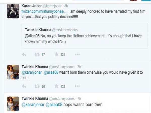Click Karan Johar's profile picture

tap(13, 11)
